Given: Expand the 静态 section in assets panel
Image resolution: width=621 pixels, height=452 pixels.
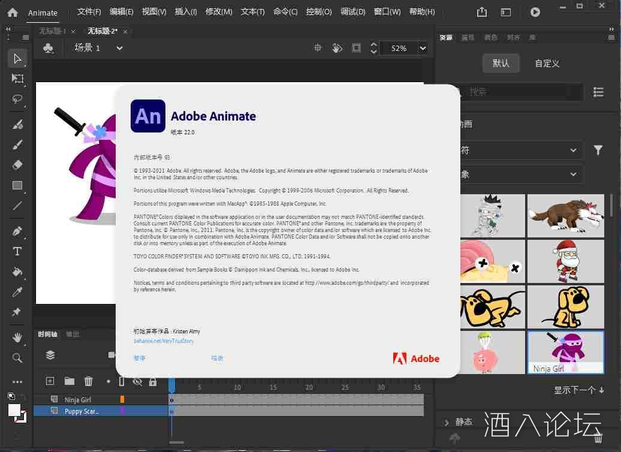Looking at the screenshot, I should 447,422.
